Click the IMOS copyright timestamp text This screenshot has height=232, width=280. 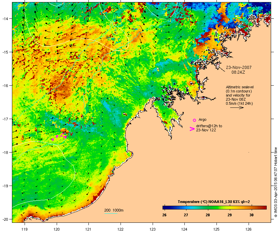click(276, 182)
